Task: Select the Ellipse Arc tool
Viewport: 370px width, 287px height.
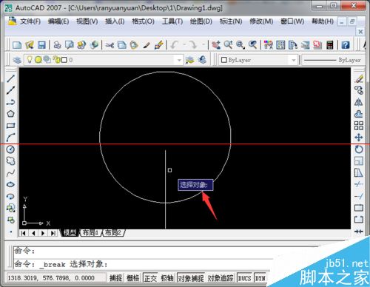Action: click(10, 197)
